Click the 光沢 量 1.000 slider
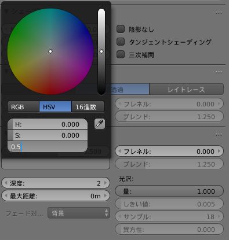The image size is (229, 240). point(169,191)
